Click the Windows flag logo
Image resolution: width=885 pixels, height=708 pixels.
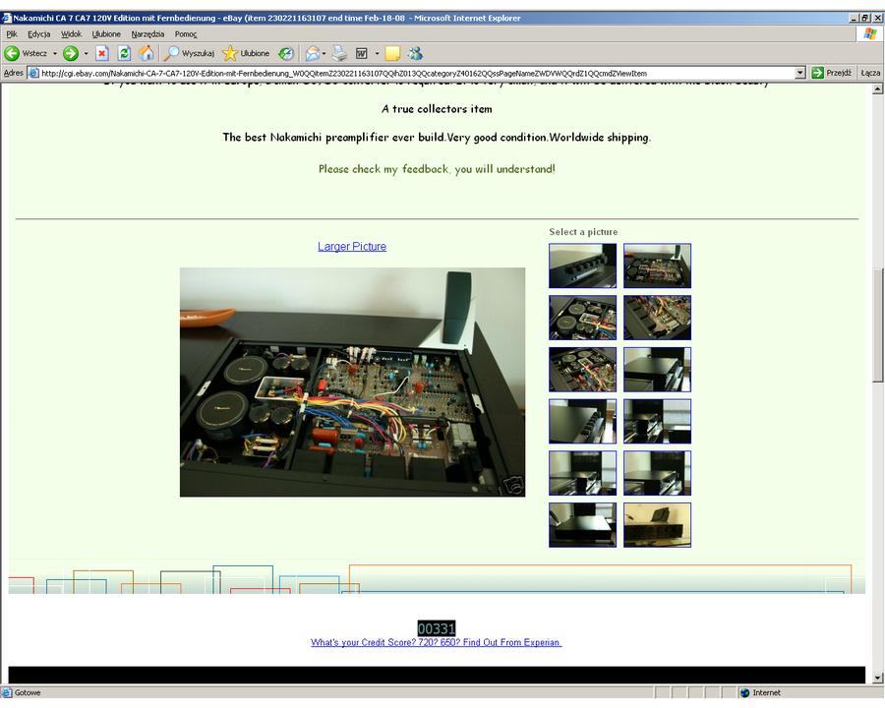[x=870, y=33]
